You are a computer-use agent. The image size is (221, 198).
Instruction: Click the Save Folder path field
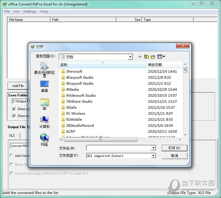pyautogui.click(x=20, y=101)
